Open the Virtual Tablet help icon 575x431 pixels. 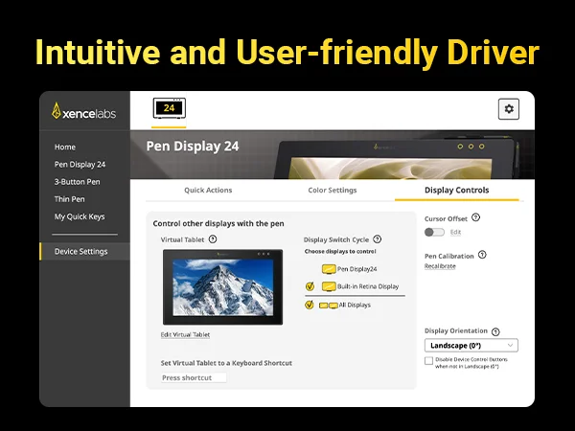213,239
